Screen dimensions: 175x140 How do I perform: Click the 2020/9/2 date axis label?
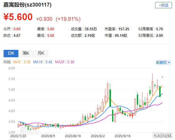coord(98,136)
